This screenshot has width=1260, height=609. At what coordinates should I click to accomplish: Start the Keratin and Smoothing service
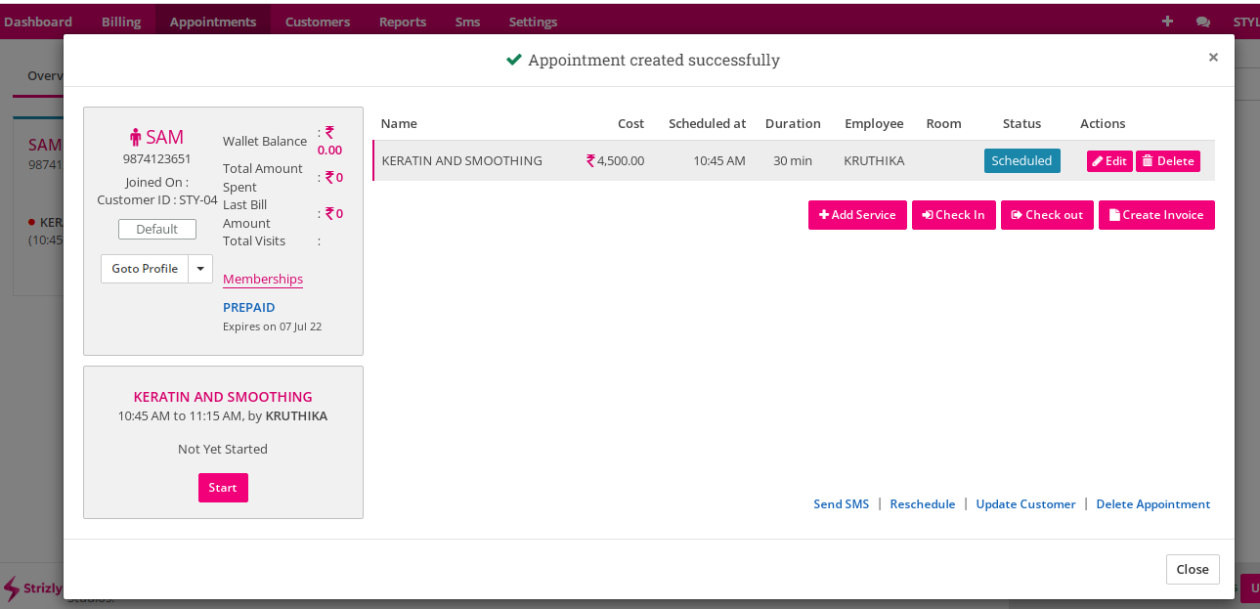pos(223,488)
